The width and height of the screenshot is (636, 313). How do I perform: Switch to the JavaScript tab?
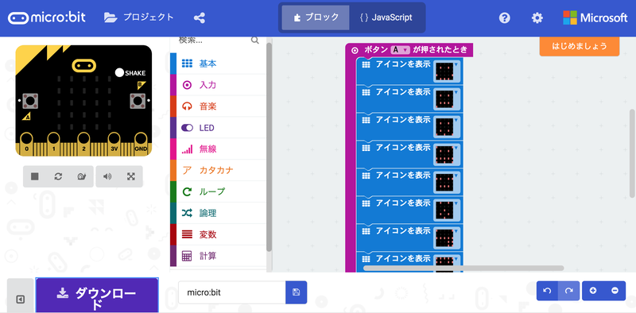386,17
